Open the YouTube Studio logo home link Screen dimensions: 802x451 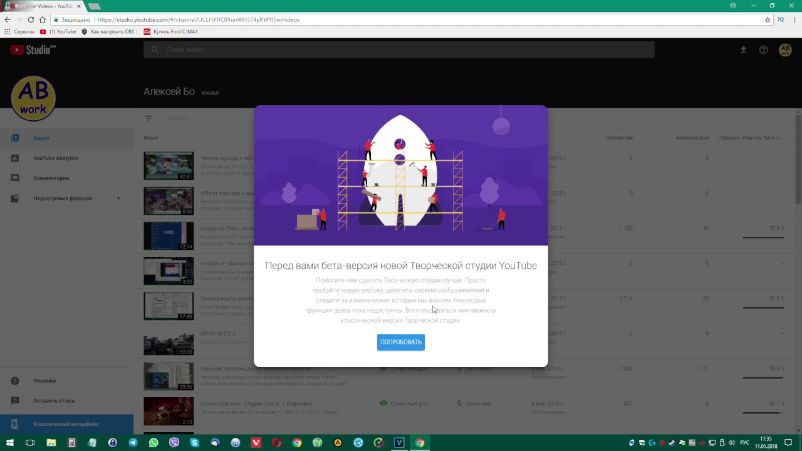click(x=33, y=49)
